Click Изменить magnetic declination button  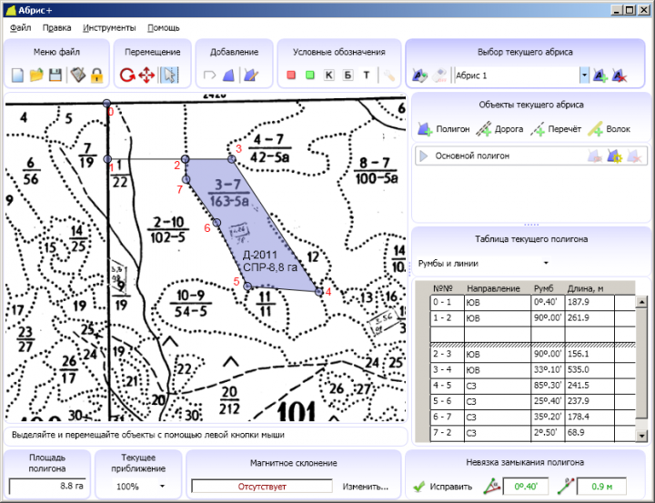[x=365, y=486]
